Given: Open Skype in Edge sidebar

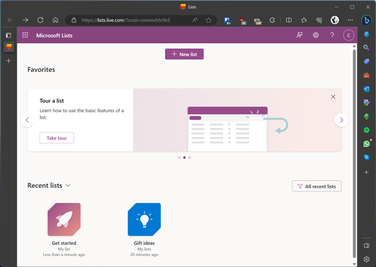Looking at the screenshot, I should (x=366, y=158).
